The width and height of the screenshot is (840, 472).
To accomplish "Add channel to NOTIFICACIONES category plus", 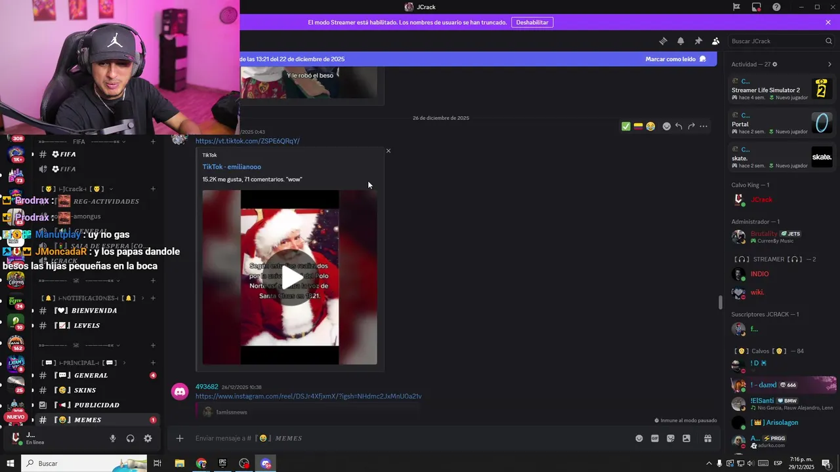I will [x=153, y=298].
